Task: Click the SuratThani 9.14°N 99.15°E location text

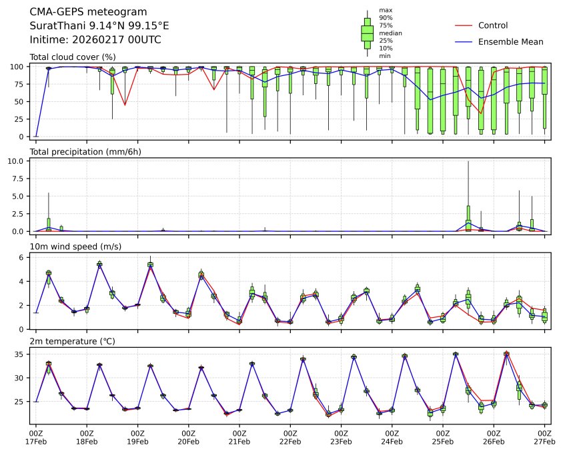Action: pyautogui.click(x=99, y=26)
